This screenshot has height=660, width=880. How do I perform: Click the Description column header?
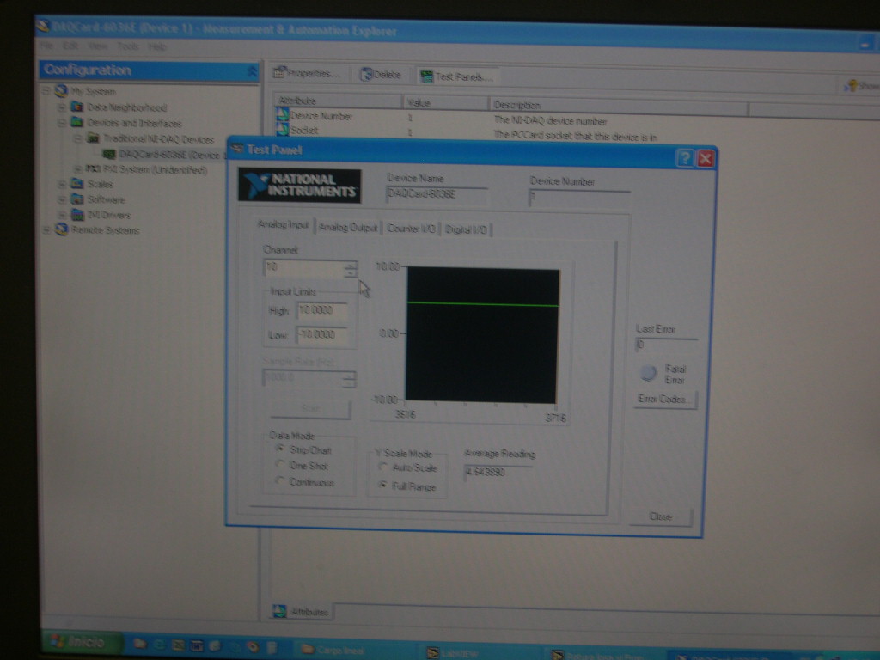point(619,105)
